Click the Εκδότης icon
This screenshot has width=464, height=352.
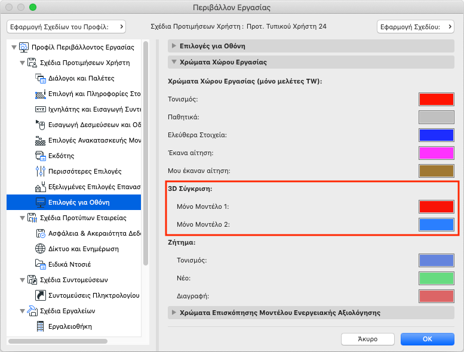tap(41, 156)
